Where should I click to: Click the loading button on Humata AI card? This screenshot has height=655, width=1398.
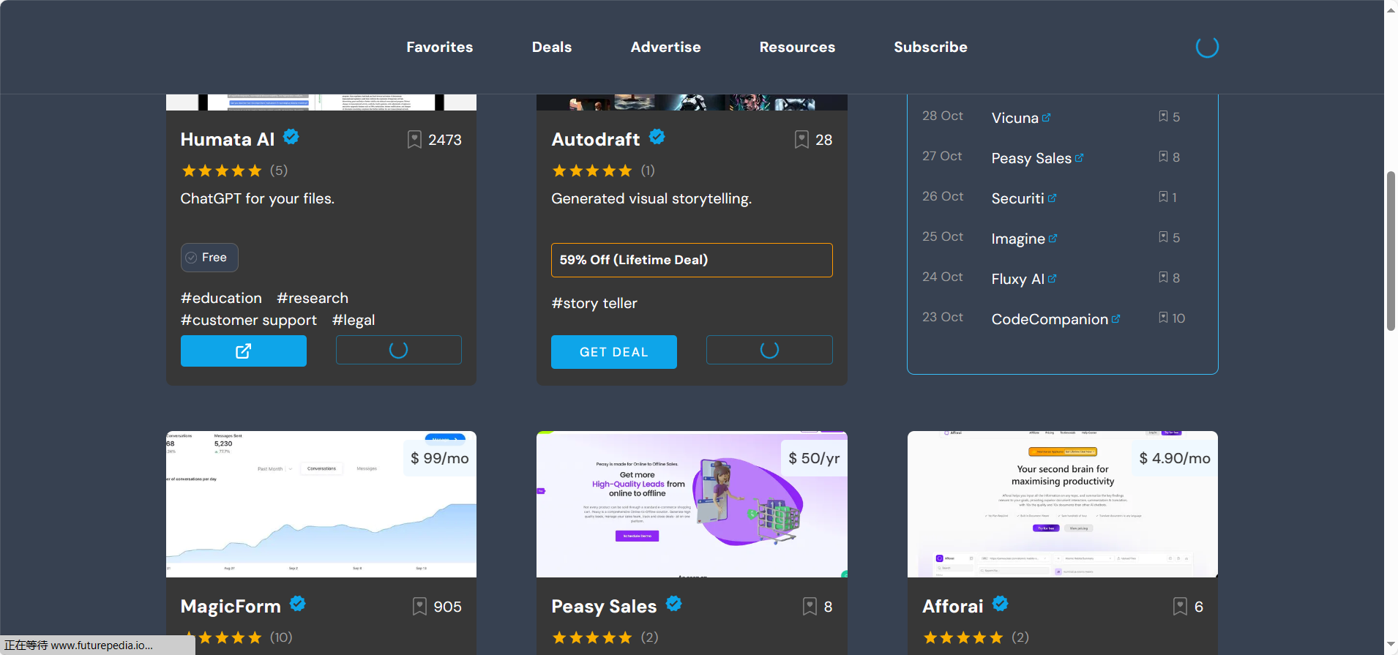[x=399, y=350]
